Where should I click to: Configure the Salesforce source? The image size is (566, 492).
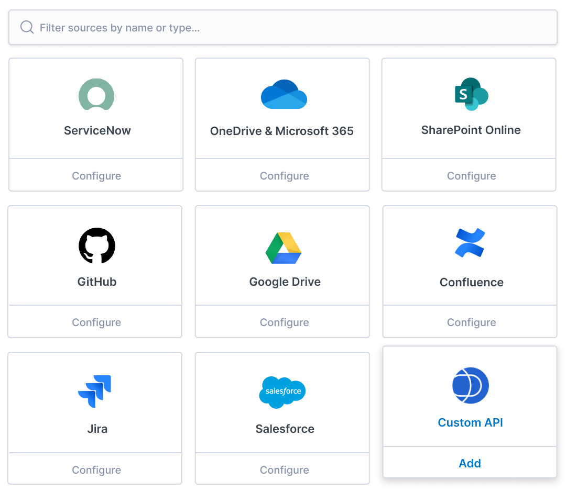click(284, 469)
